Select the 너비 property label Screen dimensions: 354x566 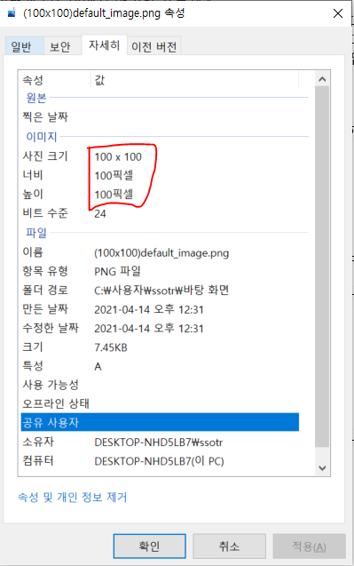point(33,175)
